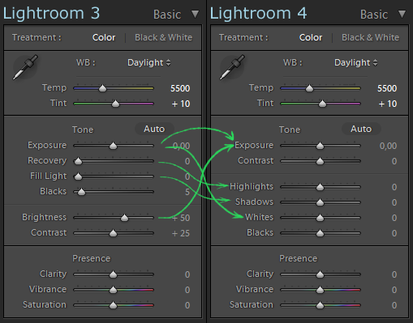Click the Temp slider handle in Lightroom 3
This screenshot has width=413, height=323.
click(102, 88)
